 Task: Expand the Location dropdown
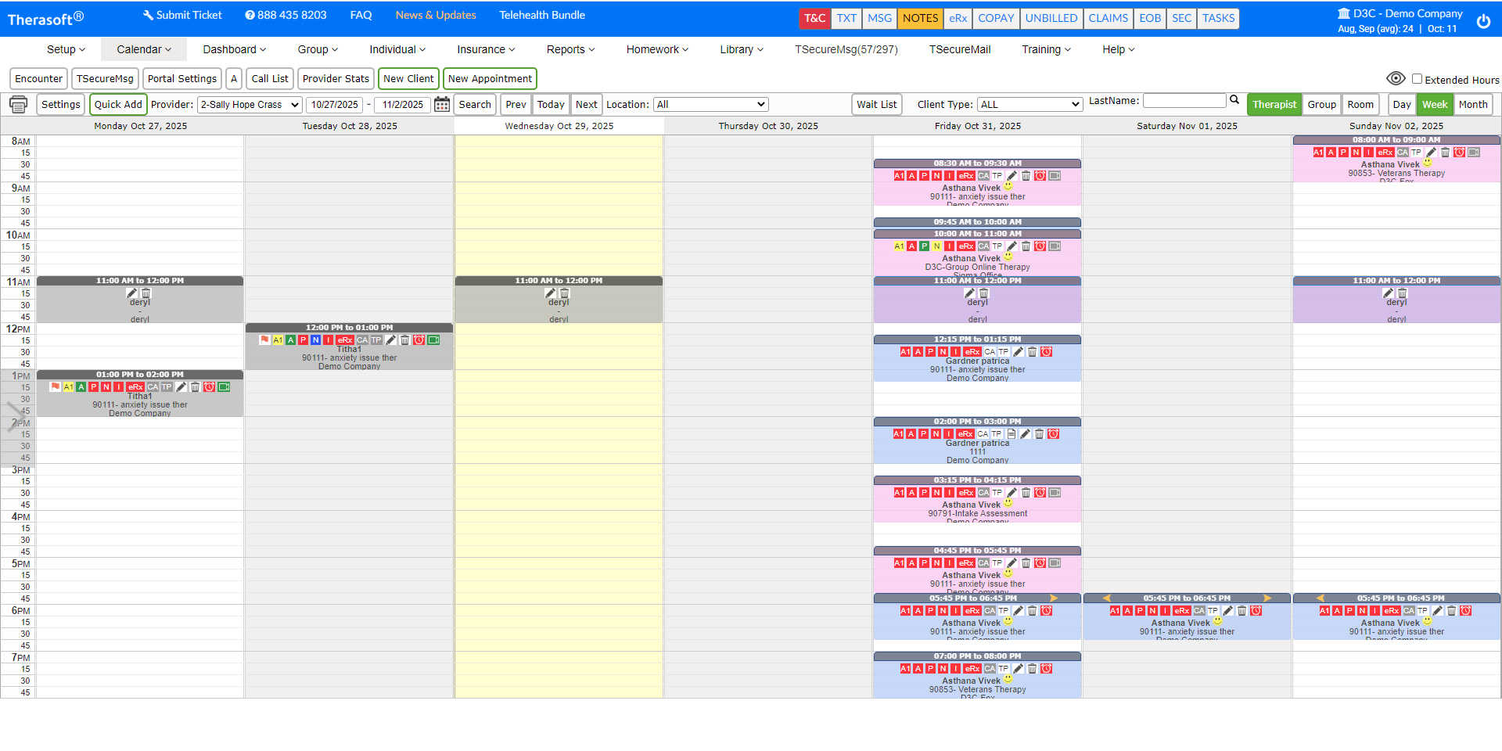click(x=710, y=105)
